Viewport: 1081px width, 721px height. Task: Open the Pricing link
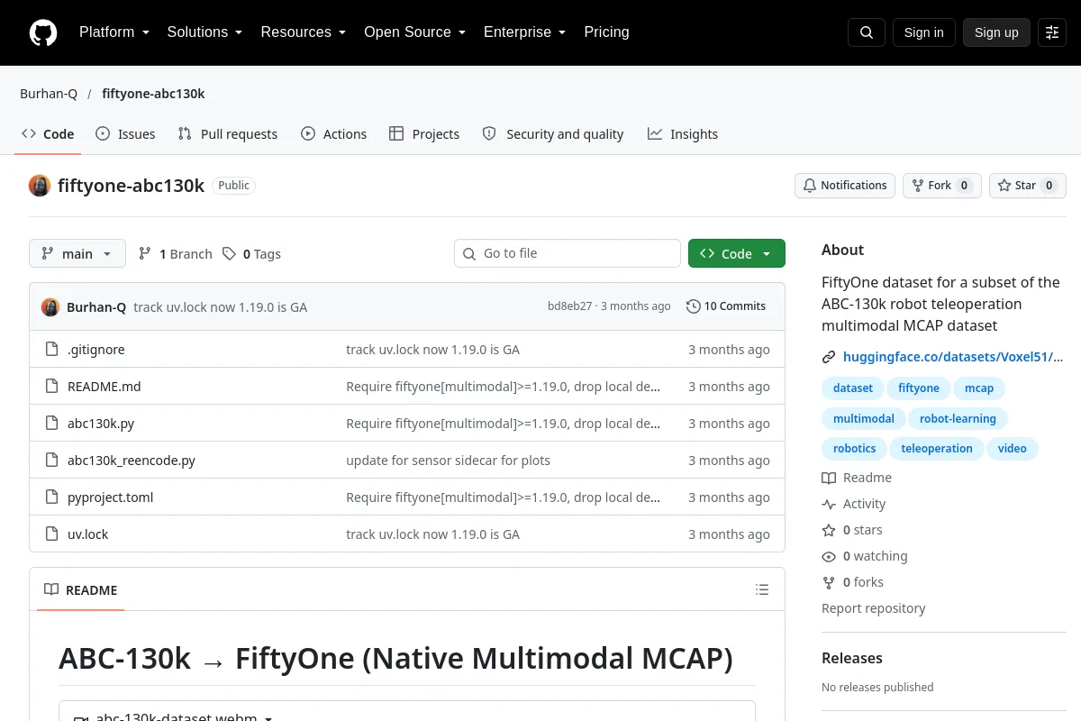(606, 32)
